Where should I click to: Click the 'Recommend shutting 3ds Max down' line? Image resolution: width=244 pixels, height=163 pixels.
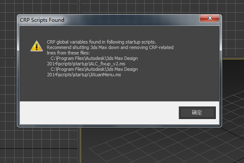point(110,47)
